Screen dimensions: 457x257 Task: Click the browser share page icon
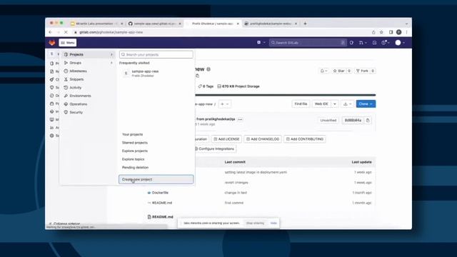click(373, 32)
